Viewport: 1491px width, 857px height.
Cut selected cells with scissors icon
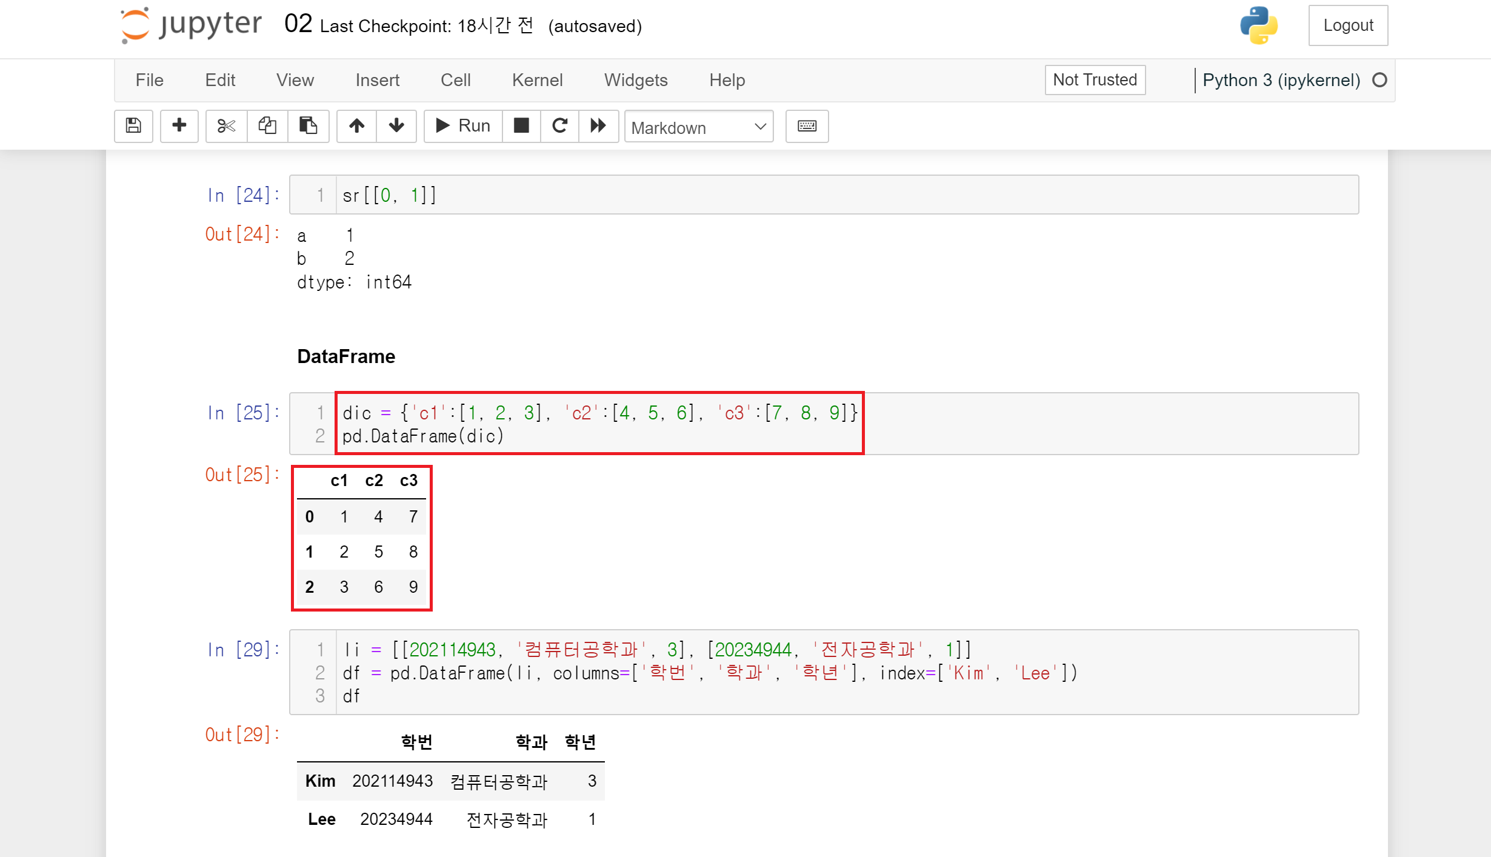(x=226, y=126)
